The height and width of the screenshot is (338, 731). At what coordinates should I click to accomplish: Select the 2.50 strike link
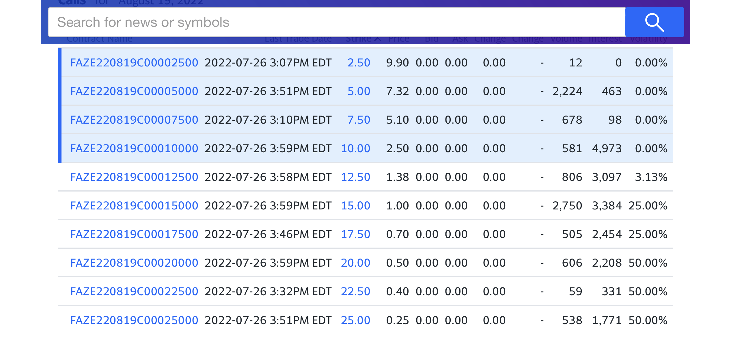coord(359,63)
